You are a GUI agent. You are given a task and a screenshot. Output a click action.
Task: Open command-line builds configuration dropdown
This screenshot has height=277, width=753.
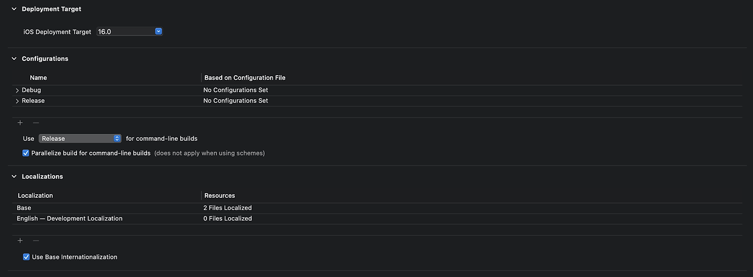pos(80,138)
